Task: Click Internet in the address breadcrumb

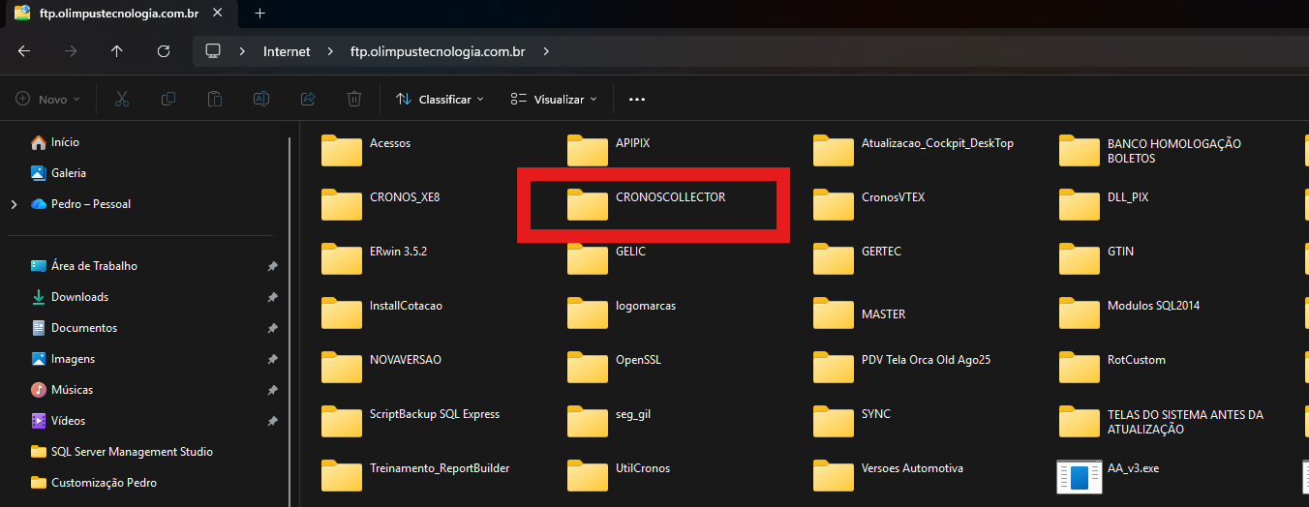Action: click(x=287, y=51)
